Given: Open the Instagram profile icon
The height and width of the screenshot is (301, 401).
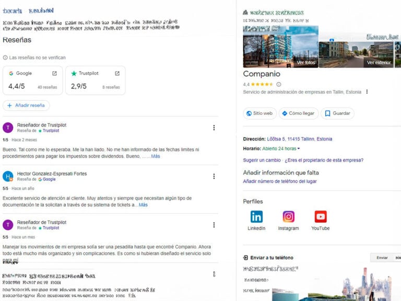Looking at the screenshot, I should pos(288,217).
